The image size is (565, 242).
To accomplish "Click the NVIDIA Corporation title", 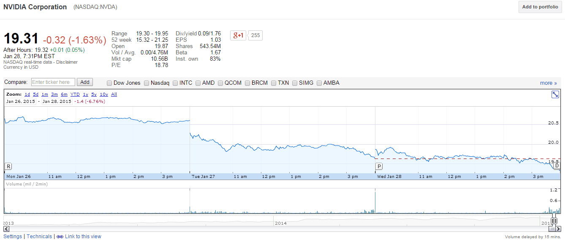I will click(x=35, y=7).
